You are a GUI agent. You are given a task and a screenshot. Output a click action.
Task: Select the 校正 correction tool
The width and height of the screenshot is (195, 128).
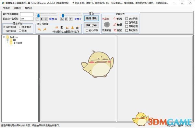[x=118, y=25]
